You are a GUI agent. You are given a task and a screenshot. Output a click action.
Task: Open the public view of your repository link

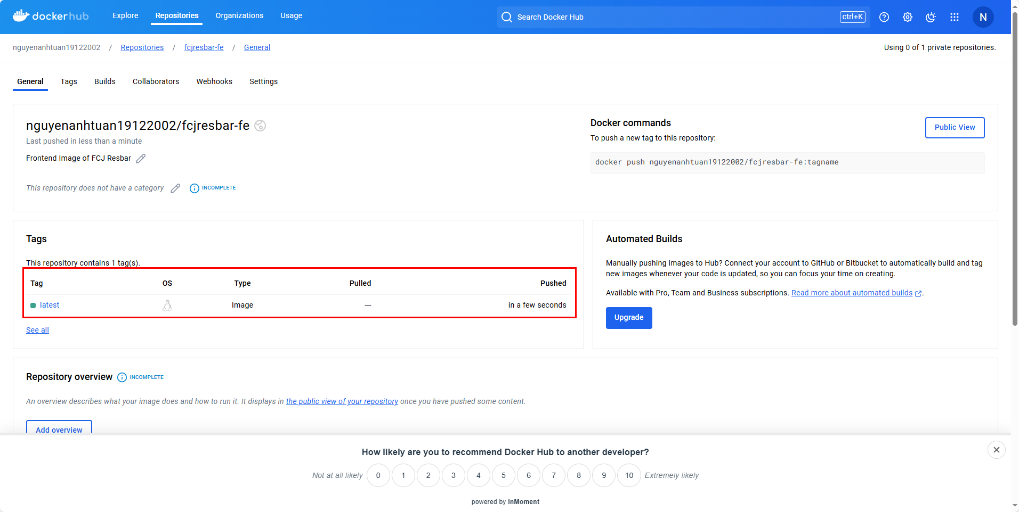pos(342,401)
